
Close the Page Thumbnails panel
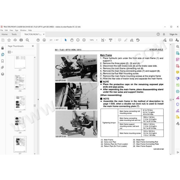33,46
